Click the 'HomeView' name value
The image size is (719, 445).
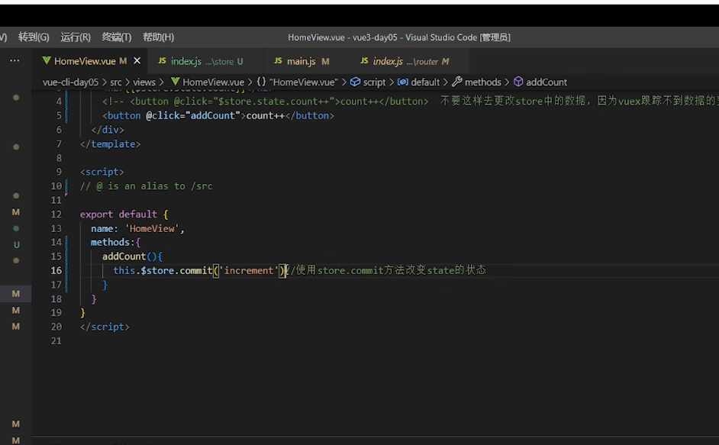152,228
